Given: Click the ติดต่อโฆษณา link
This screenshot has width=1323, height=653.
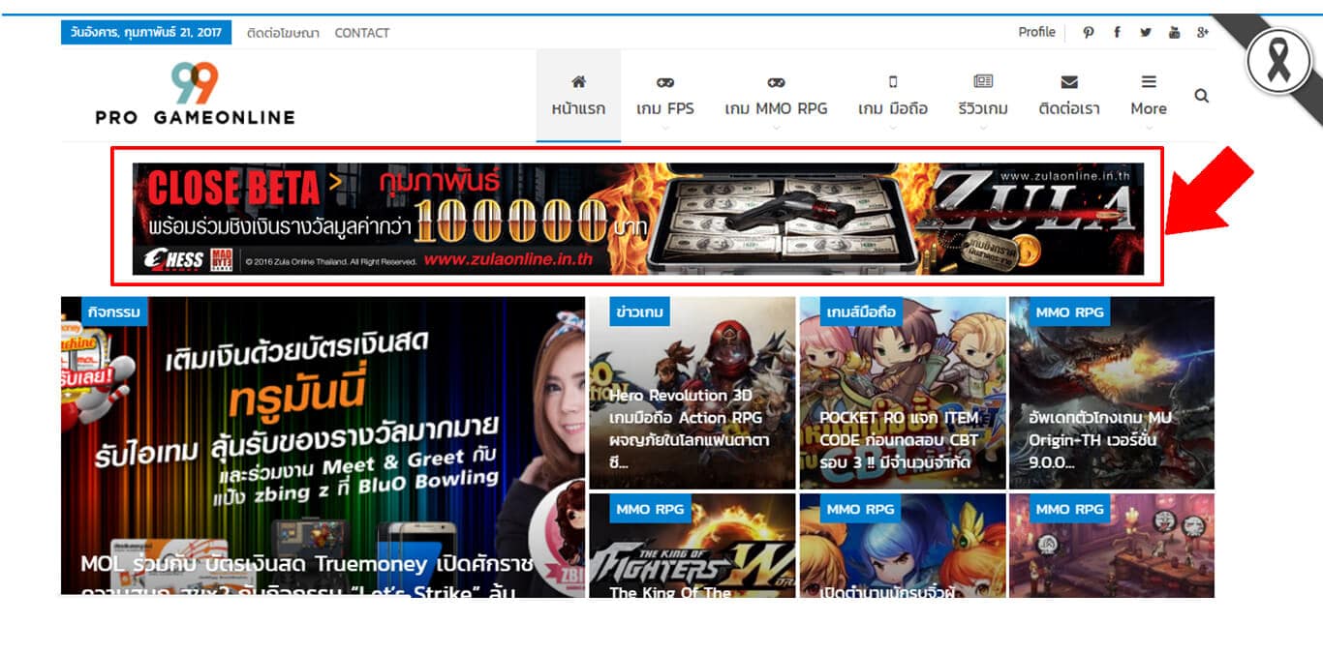Looking at the screenshot, I should (283, 33).
